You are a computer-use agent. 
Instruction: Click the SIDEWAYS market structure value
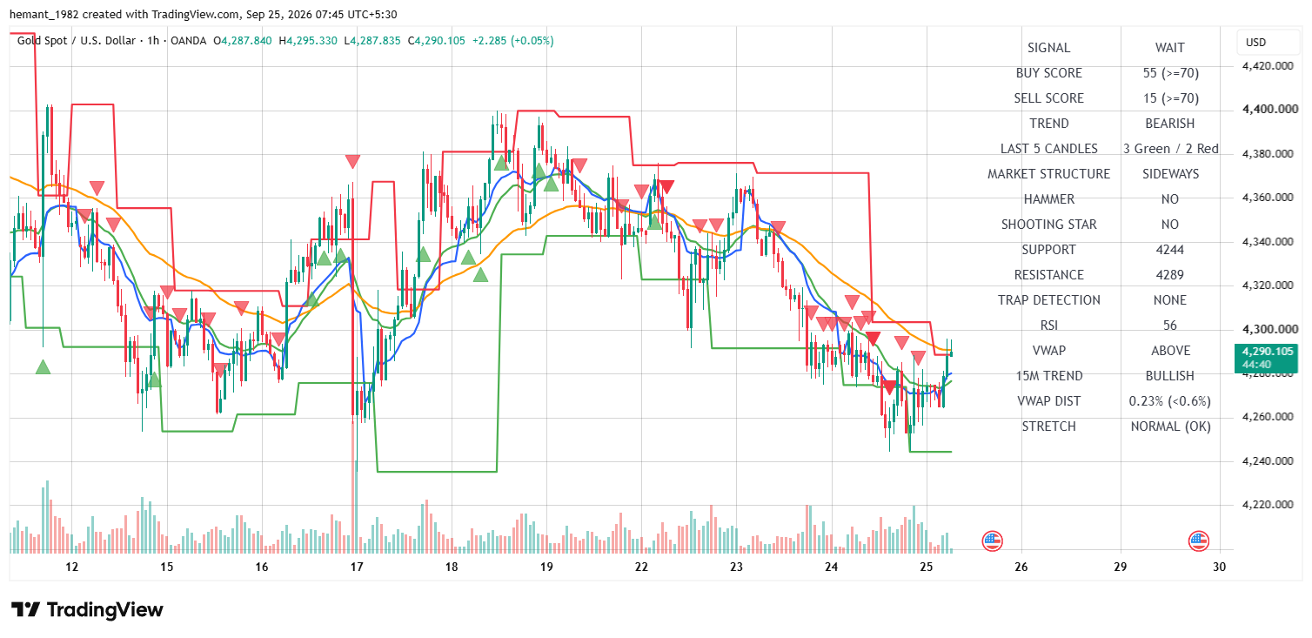point(1170,174)
